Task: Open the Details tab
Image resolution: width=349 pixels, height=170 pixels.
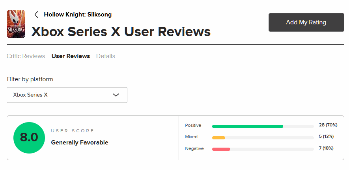Action: [x=106, y=56]
